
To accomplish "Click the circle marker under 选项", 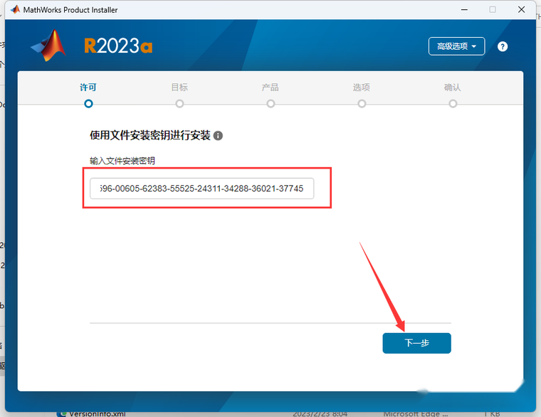I will (x=362, y=103).
